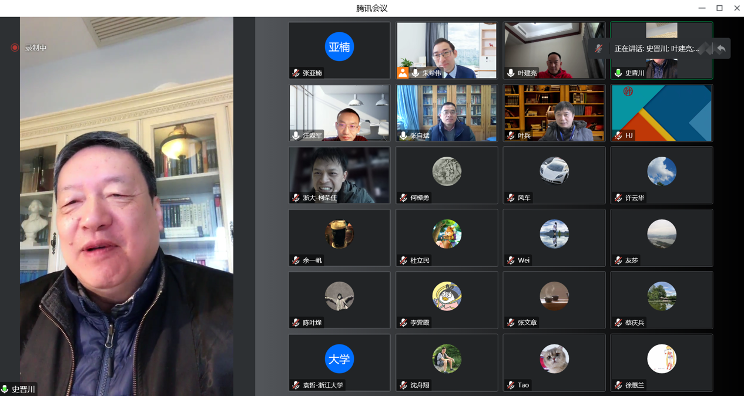Click the return arrow on floating speaker bar
The image size is (744, 396).
pyautogui.click(x=721, y=49)
